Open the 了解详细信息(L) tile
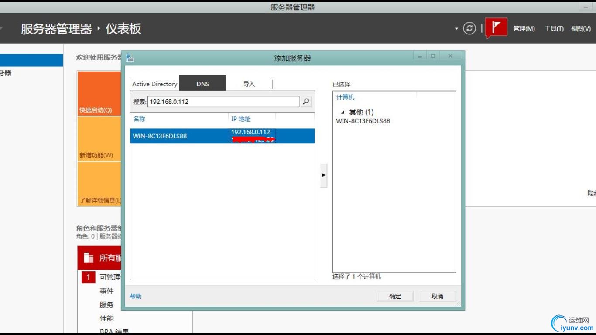The width and height of the screenshot is (596, 335). pyautogui.click(x=99, y=184)
